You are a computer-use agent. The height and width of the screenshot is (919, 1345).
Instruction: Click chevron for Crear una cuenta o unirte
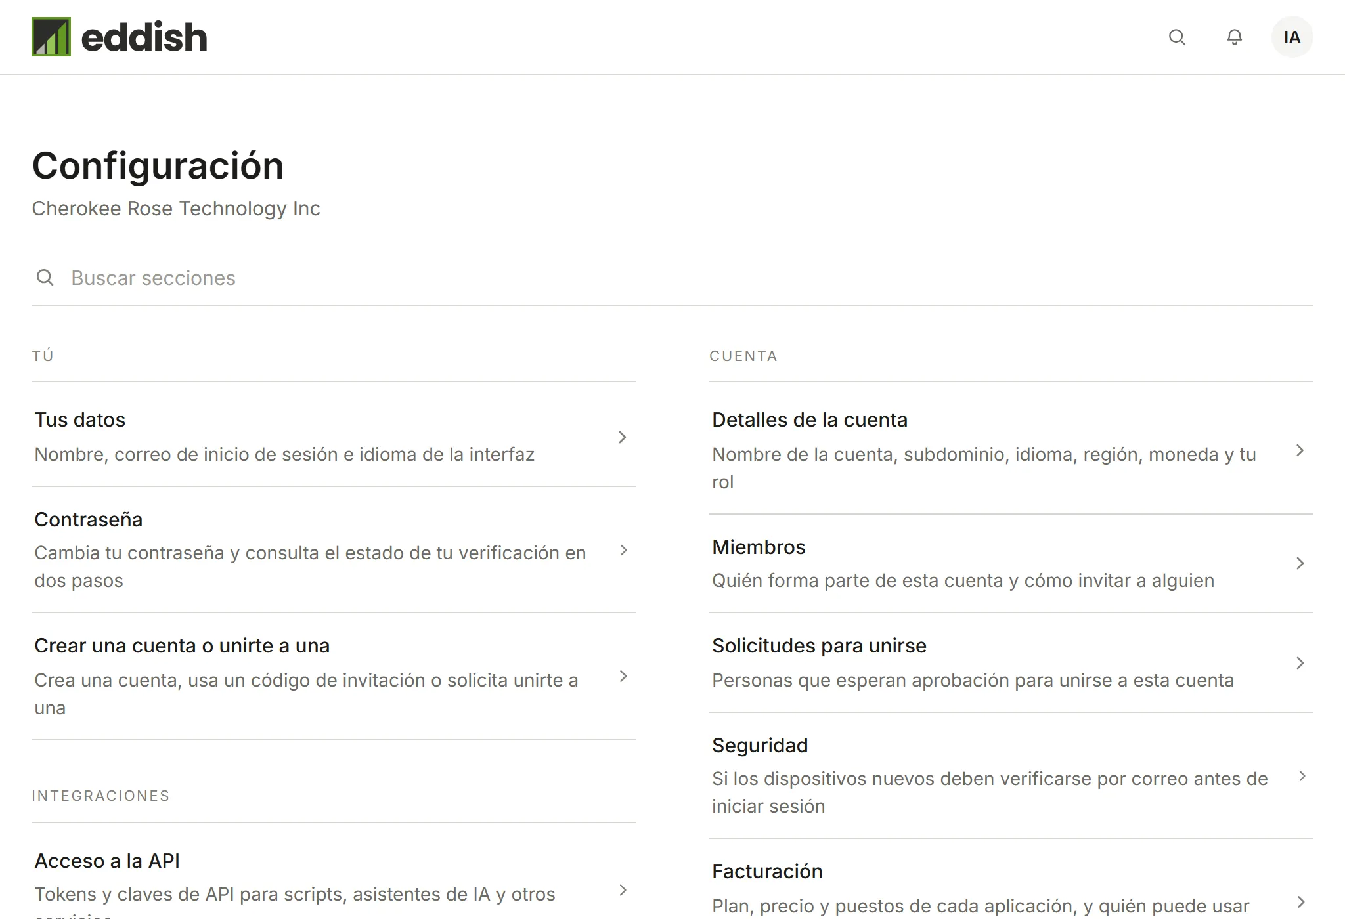pyautogui.click(x=623, y=676)
